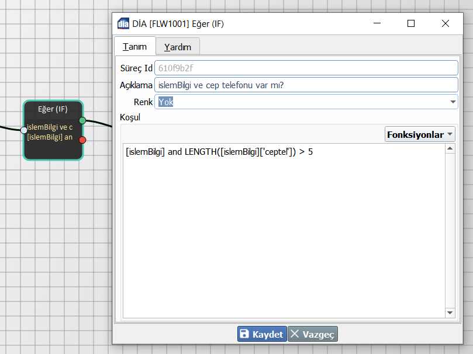473x354 pixels.
Task: Edit the Açıklama text field
Action: coord(306,85)
